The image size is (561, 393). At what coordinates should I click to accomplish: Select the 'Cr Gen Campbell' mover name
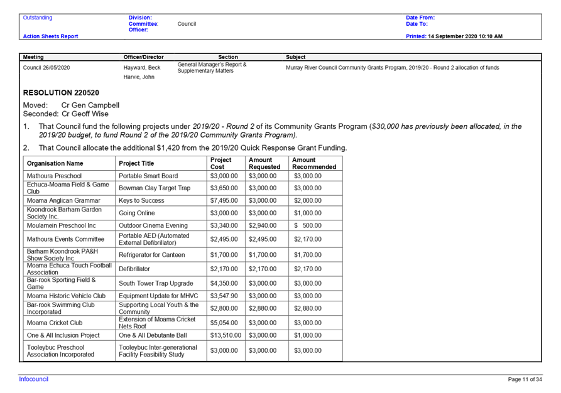click(90, 105)
